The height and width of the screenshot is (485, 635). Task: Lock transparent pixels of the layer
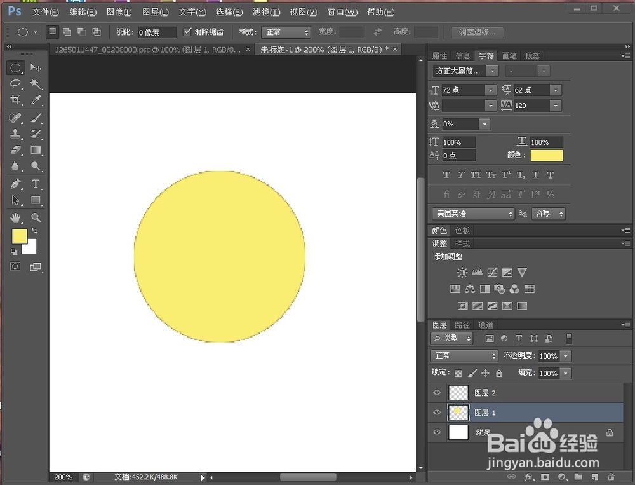[x=458, y=373]
